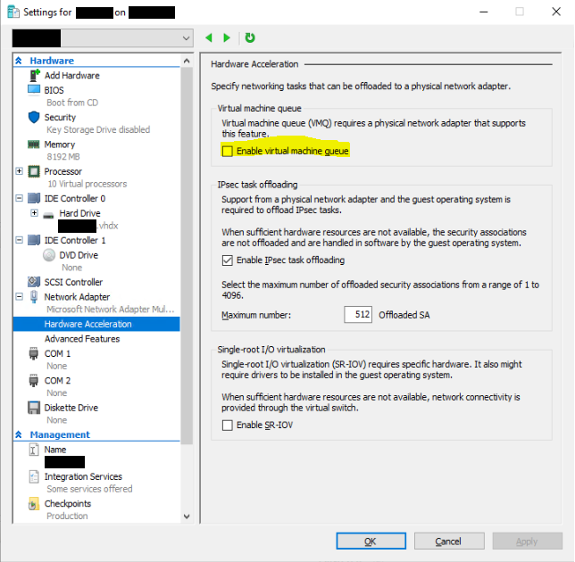This screenshot has width=575, height=562.
Task: Click the Maximum number Offloaded SA field
Action: coord(358,314)
